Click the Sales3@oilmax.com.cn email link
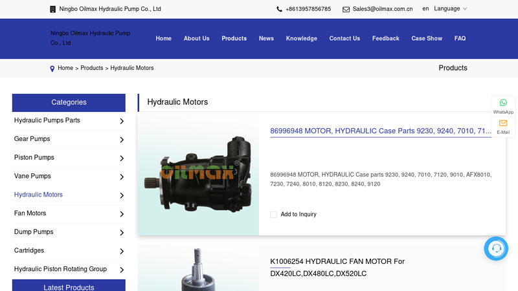 pyautogui.click(x=383, y=9)
